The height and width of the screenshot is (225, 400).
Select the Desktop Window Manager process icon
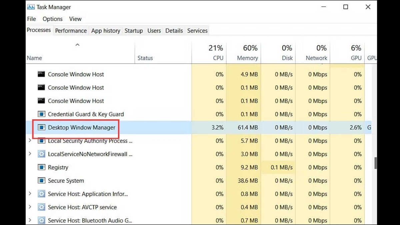[x=41, y=128]
